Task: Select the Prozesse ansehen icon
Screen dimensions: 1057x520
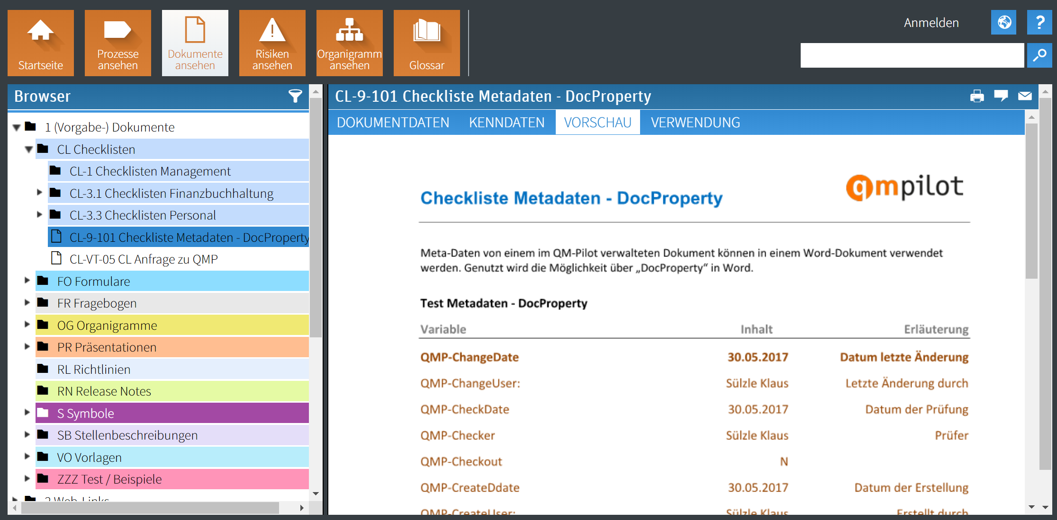Action: pyautogui.click(x=117, y=43)
